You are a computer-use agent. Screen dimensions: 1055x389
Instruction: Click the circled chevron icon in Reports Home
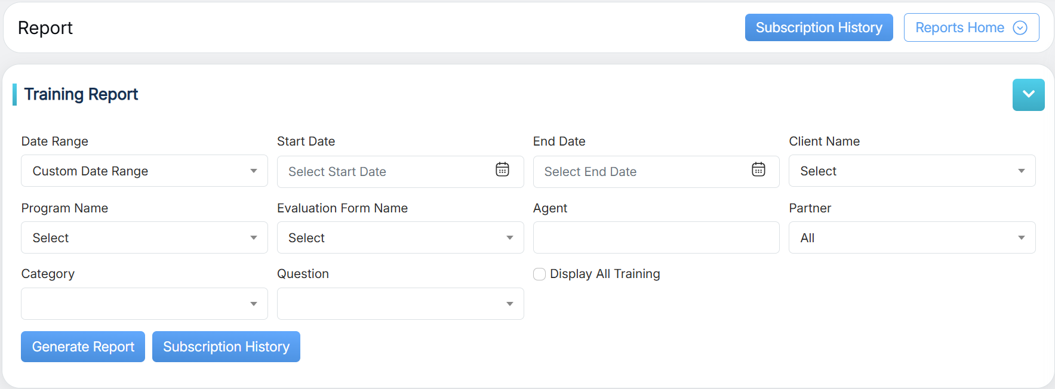coord(1020,28)
